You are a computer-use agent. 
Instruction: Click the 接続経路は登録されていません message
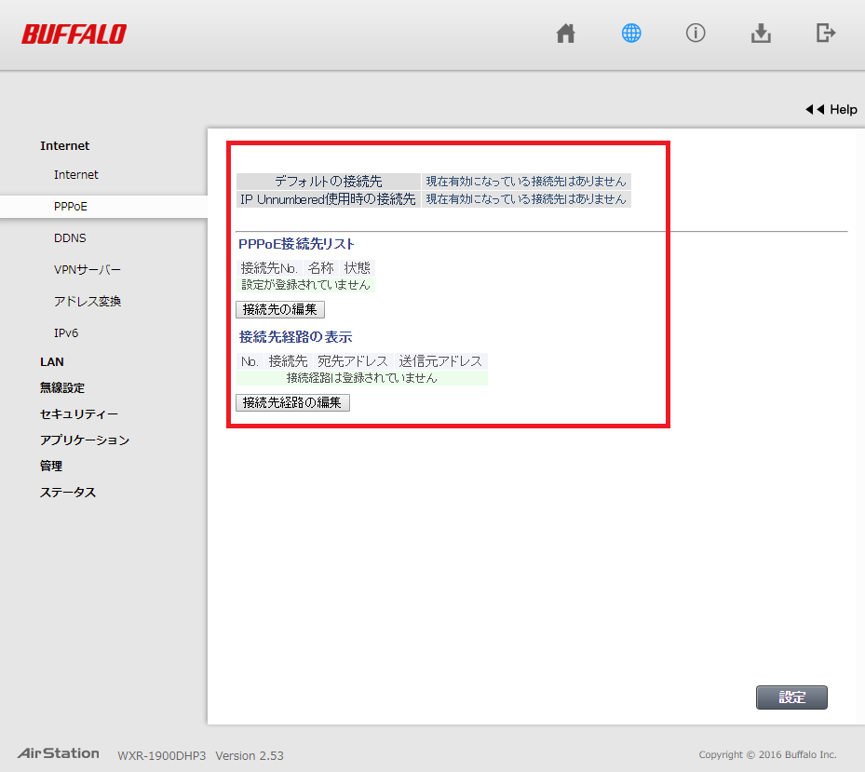362,378
